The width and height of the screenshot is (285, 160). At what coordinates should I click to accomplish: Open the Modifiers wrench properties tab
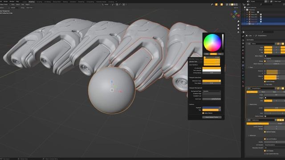click(243, 65)
